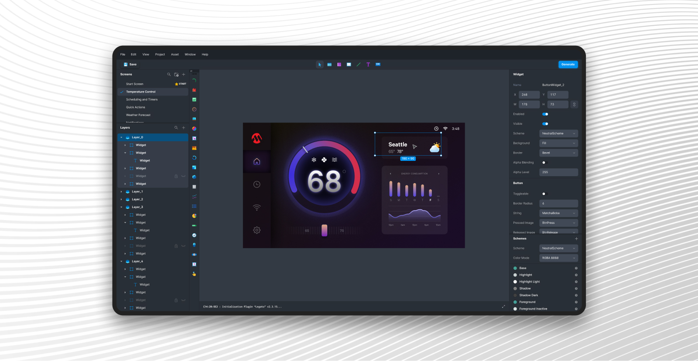Click the Border Radius input field
698x361 pixels.
[558, 204]
